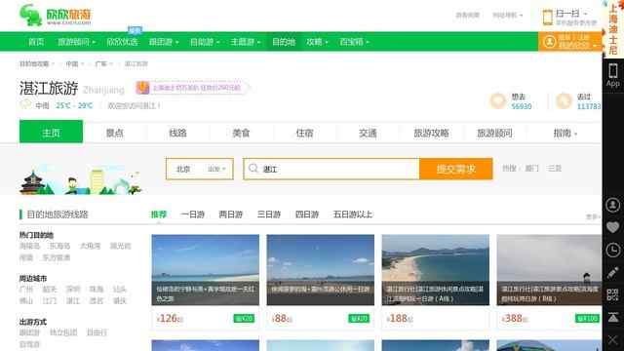
Task: Switch to the 景点 tab
Action: (115, 133)
